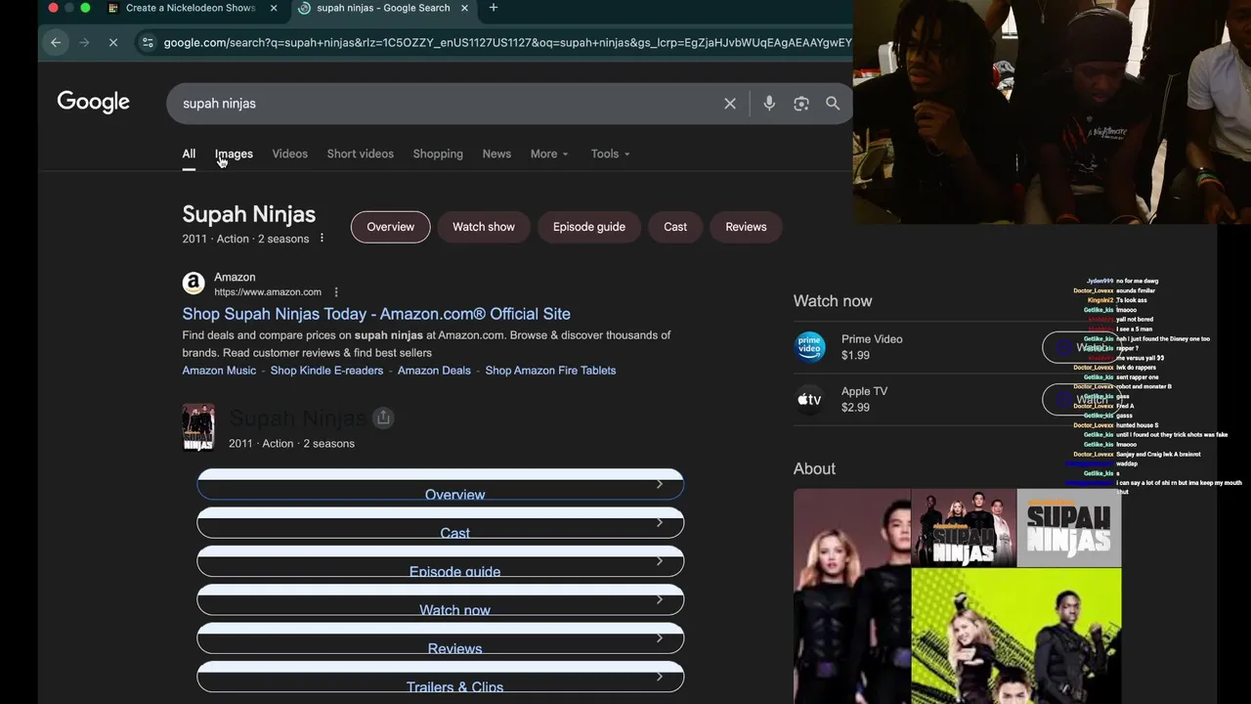Select the Episode guide chip
The image size is (1251, 704).
click(x=589, y=227)
